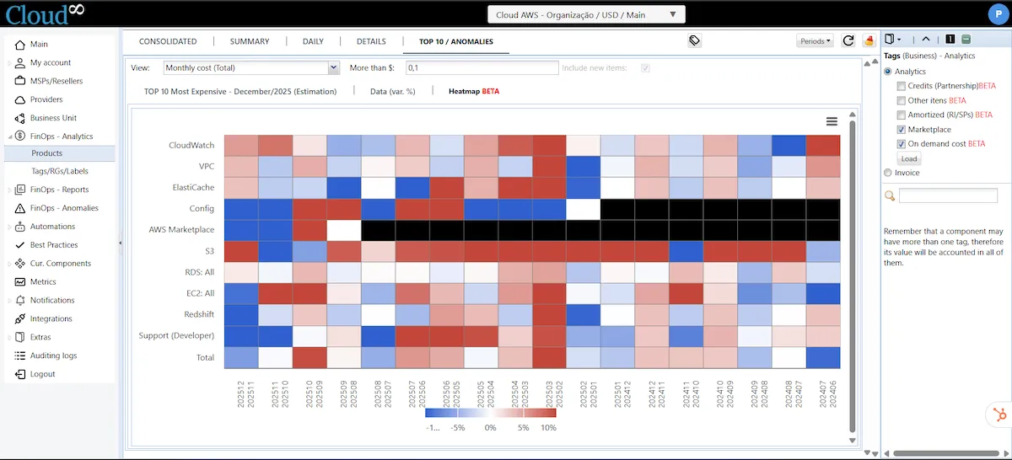The height and width of the screenshot is (460, 1012).
Task: Click the Extras folder icon
Action: pyautogui.click(x=21, y=337)
